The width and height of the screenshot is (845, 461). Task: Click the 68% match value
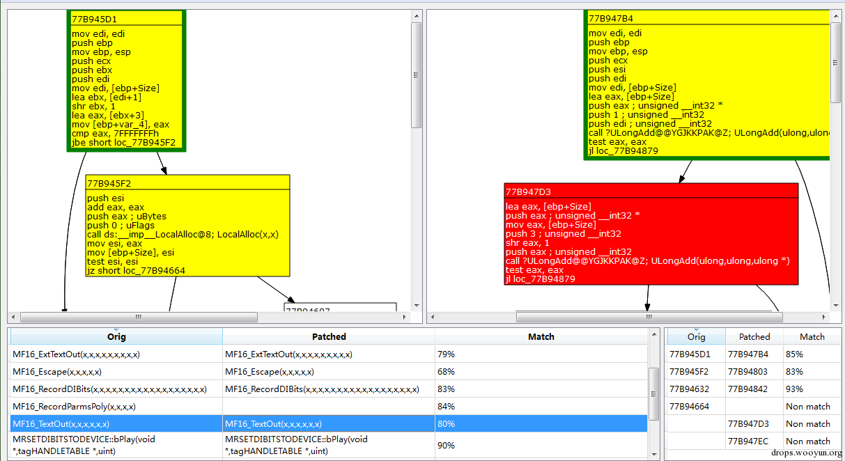[446, 372]
